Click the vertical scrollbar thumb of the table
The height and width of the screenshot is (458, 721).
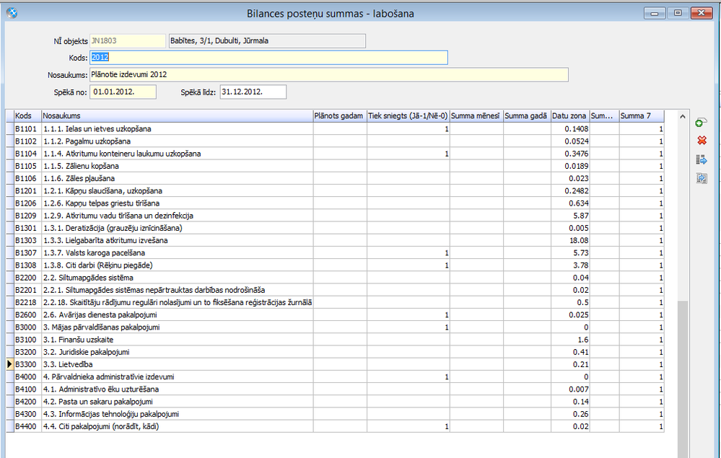pos(682,379)
